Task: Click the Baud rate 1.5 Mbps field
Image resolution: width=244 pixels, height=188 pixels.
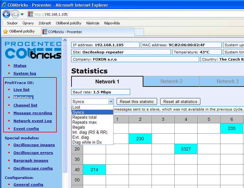Action: (x=101, y=92)
